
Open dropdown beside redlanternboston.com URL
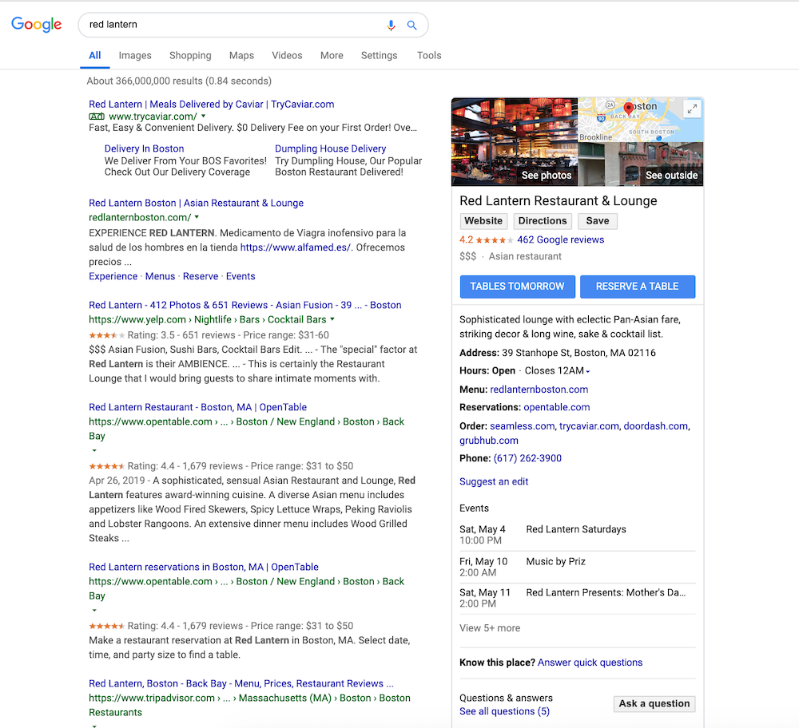pyautogui.click(x=197, y=217)
